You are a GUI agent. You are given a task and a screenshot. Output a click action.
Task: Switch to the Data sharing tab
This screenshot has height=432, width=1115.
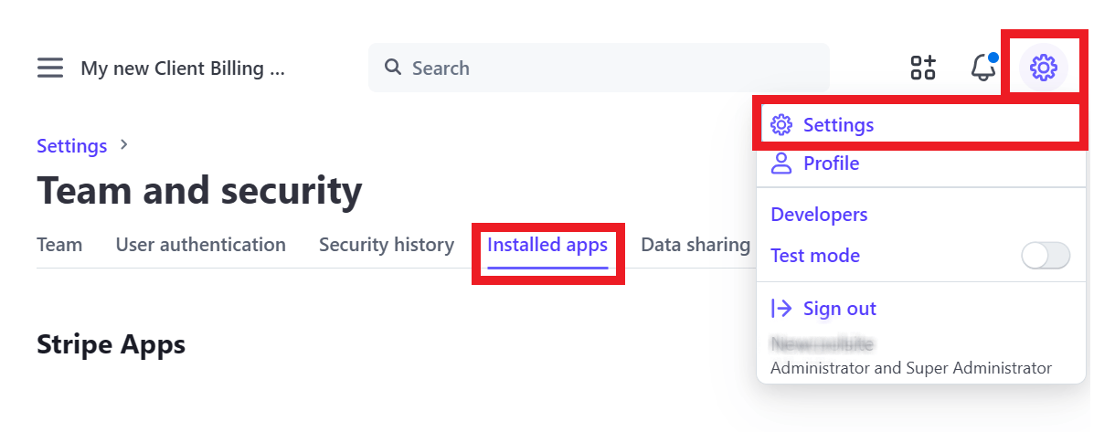click(x=695, y=245)
